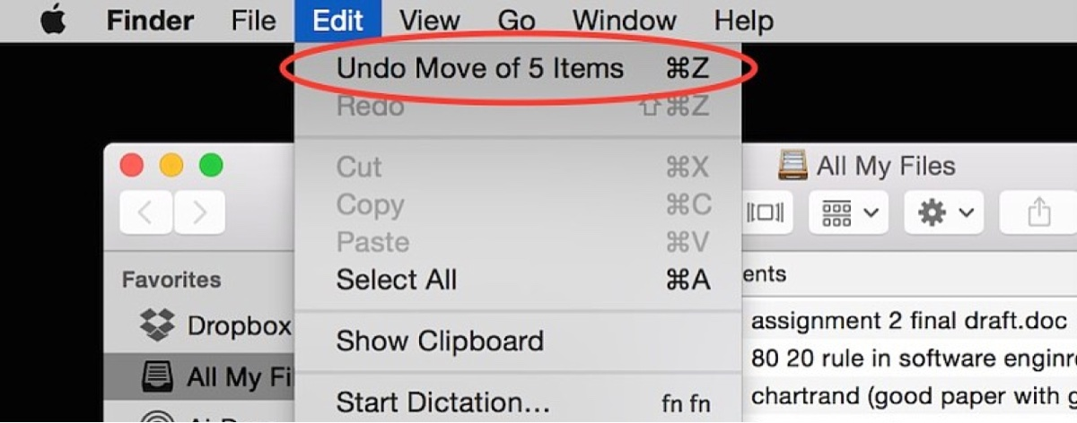Click the Finder back arrow button

145,212
